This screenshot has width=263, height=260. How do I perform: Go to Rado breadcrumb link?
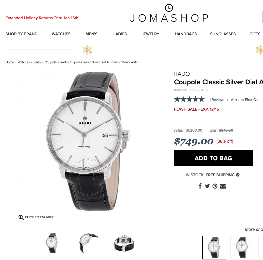point(37,62)
